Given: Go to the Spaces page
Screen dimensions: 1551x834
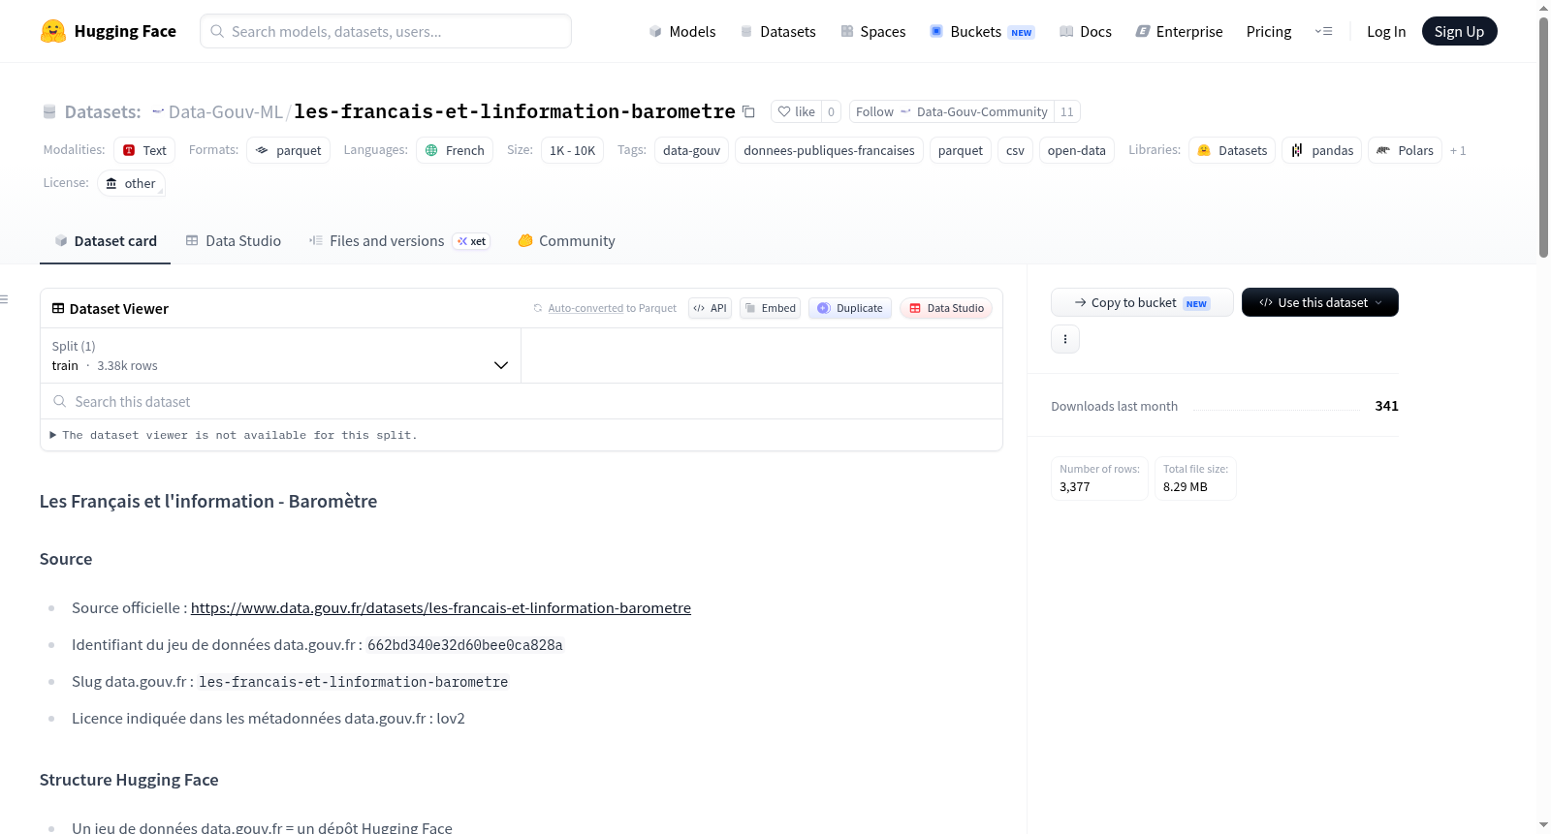Looking at the screenshot, I should pos(872,31).
